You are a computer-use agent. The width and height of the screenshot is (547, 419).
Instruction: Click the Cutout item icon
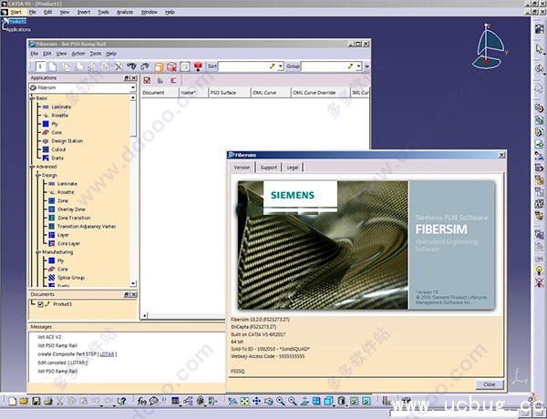pos(45,149)
